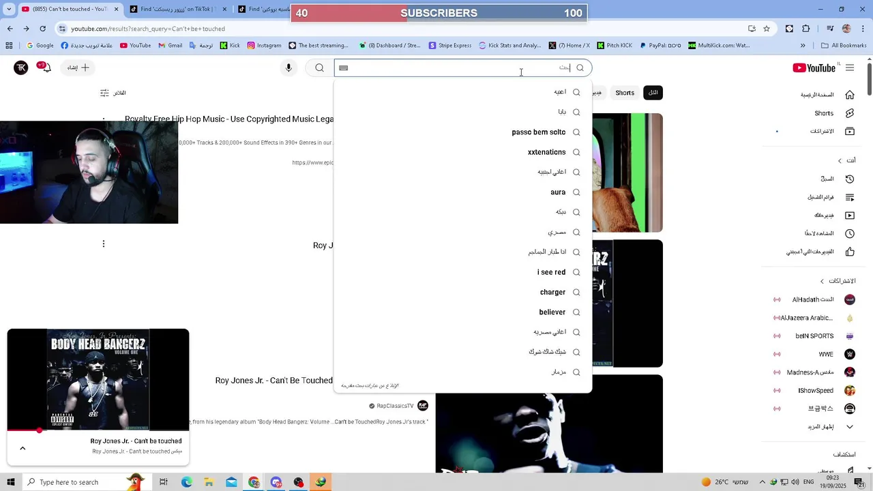Open the Kick bookmark
The height and width of the screenshot is (491, 873).
click(x=228, y=46)
